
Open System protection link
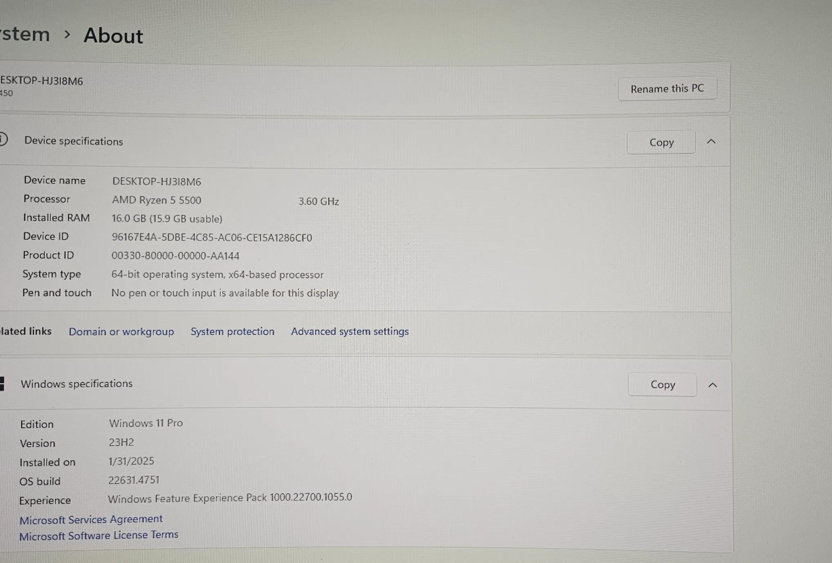(232, 331)
